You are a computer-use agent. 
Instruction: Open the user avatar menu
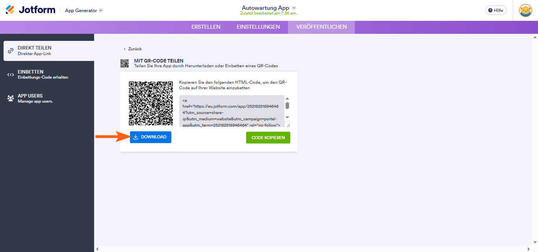[525, 10]
